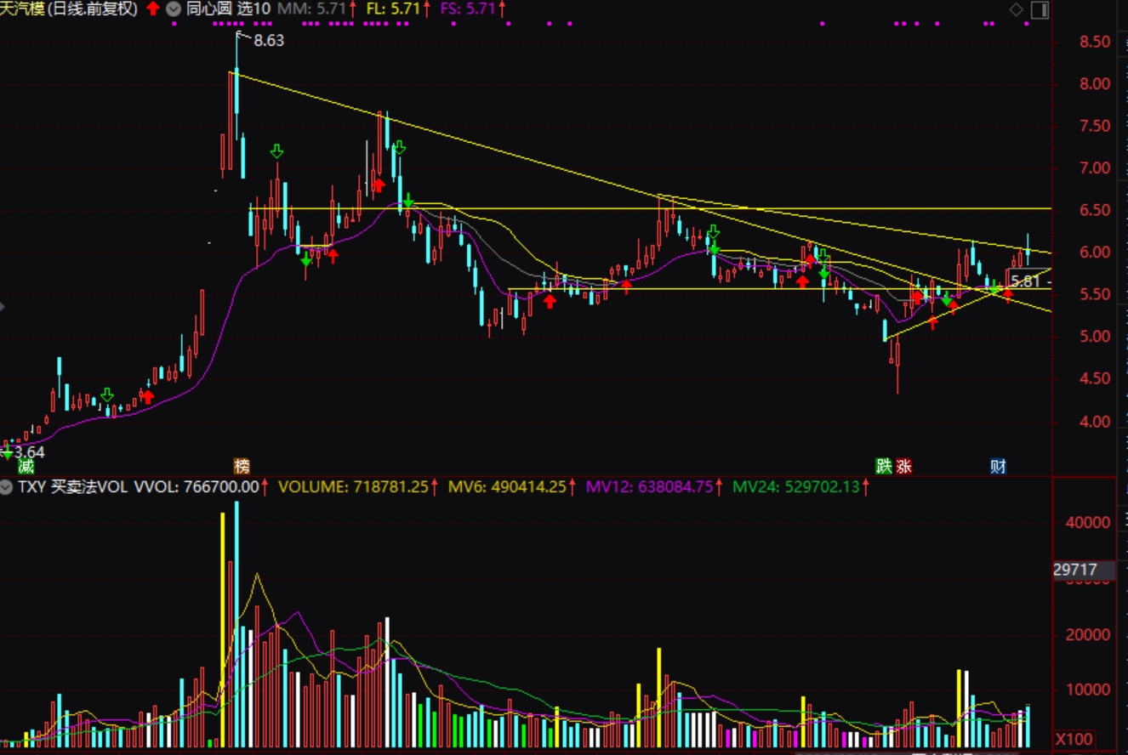
Task: Click the 8.50 price axis label
Action: coord(1093,42)
